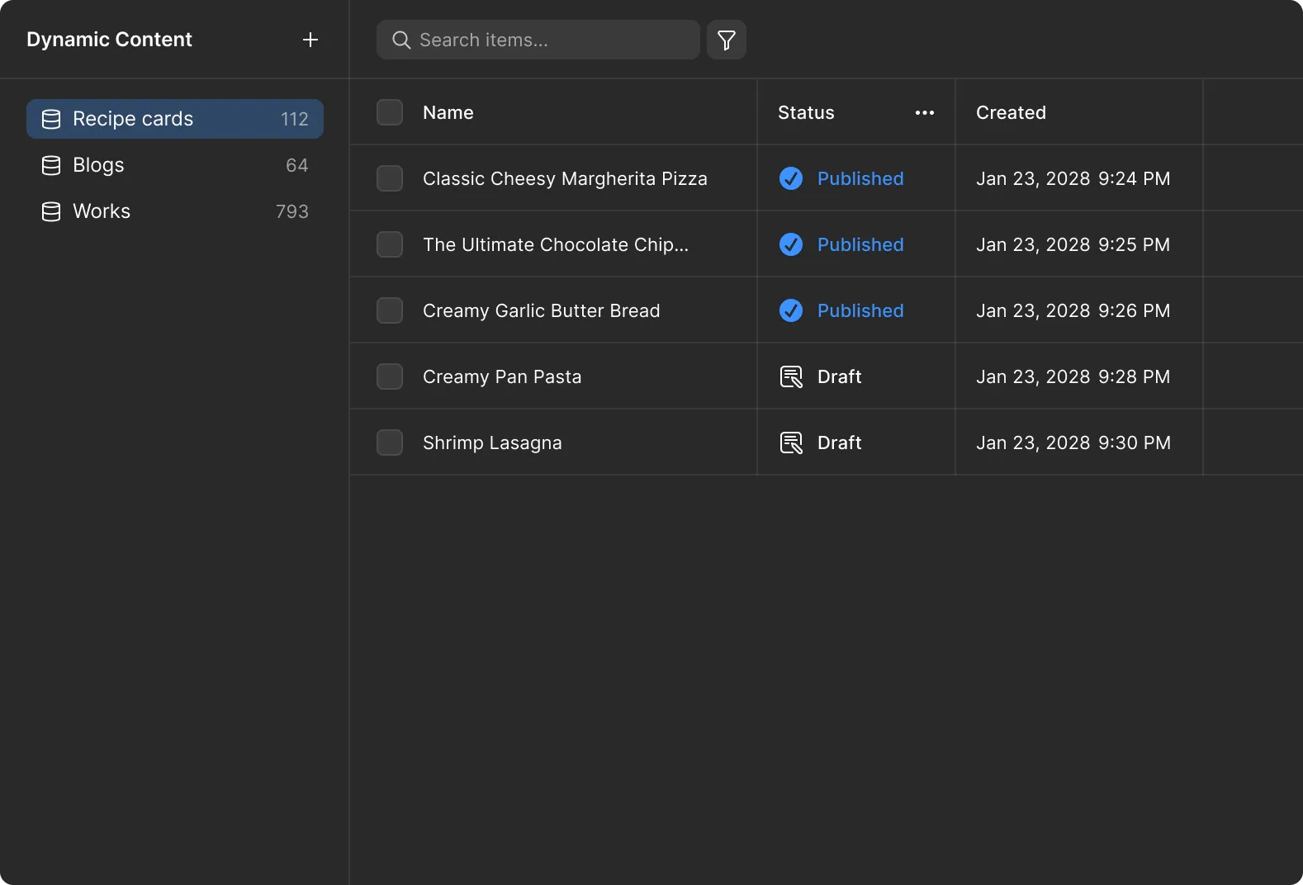Check Classic Cheesy Margherita Pizza row
The image size is (1303, 885).
pos(390,178)
